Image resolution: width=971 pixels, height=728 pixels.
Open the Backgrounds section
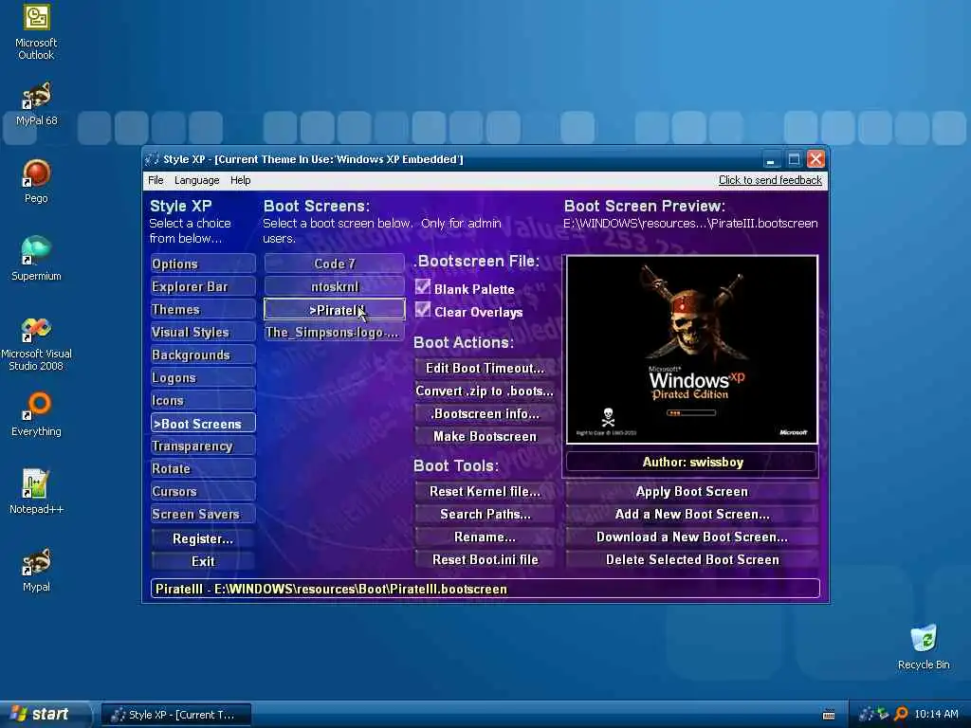(x=203, y=355)
